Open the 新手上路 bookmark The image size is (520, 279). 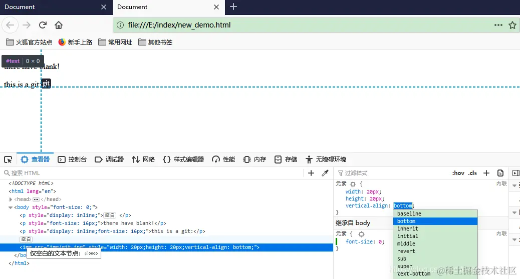pyautogui.click(x=75, y=42)
